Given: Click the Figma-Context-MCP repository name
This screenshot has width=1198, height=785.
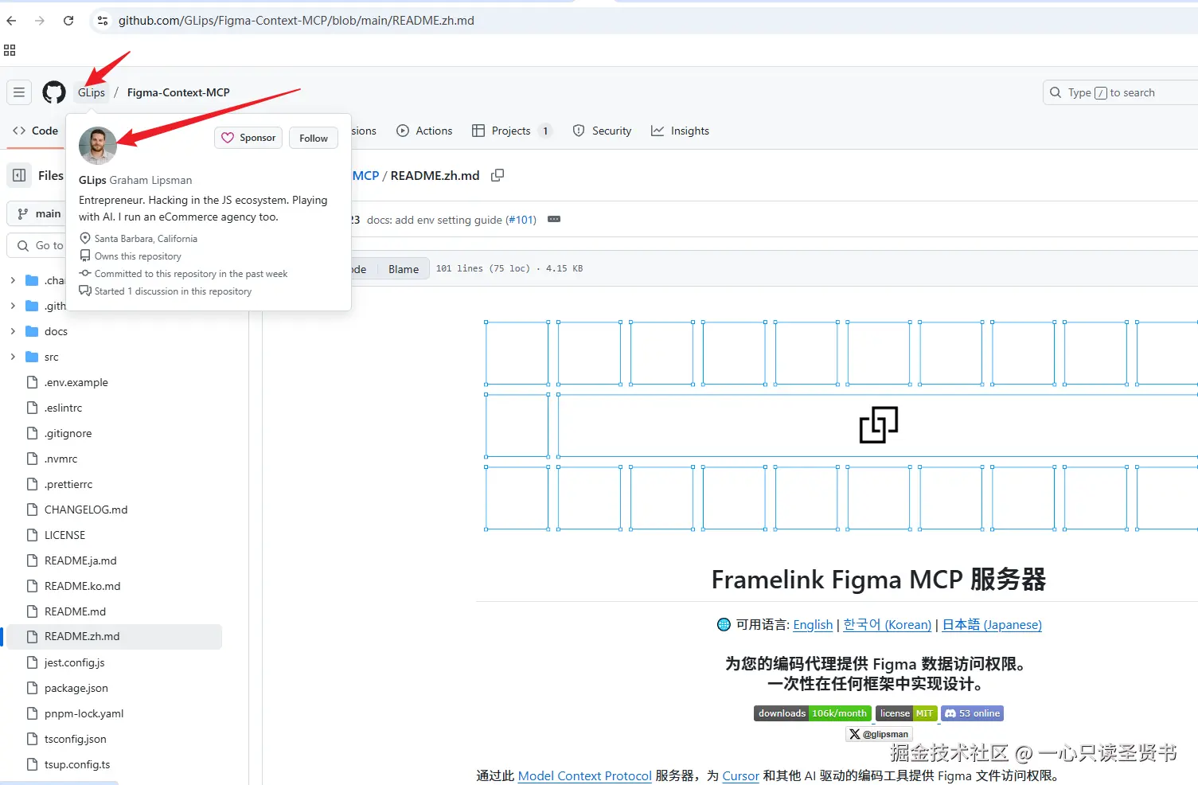Looking at the screenshot, I should [x=178, y=92].
